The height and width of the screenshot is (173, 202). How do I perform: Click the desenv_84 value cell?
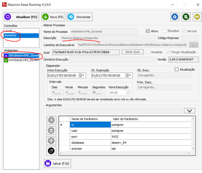pyautogui.click(x=151, y=143)
